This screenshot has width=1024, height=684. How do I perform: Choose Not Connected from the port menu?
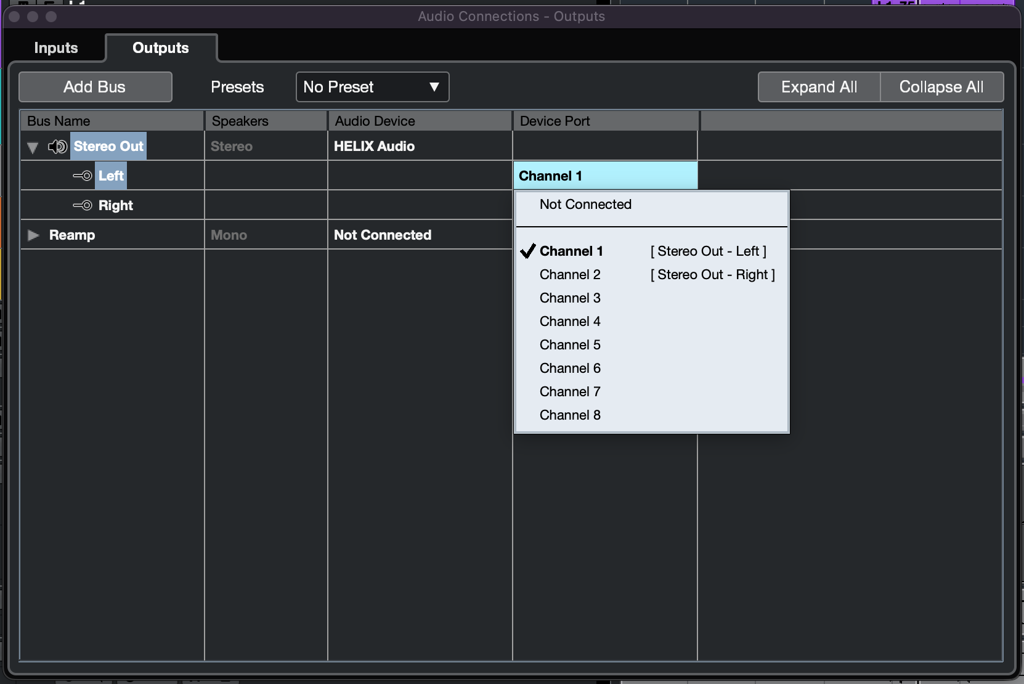coord(585,205)
